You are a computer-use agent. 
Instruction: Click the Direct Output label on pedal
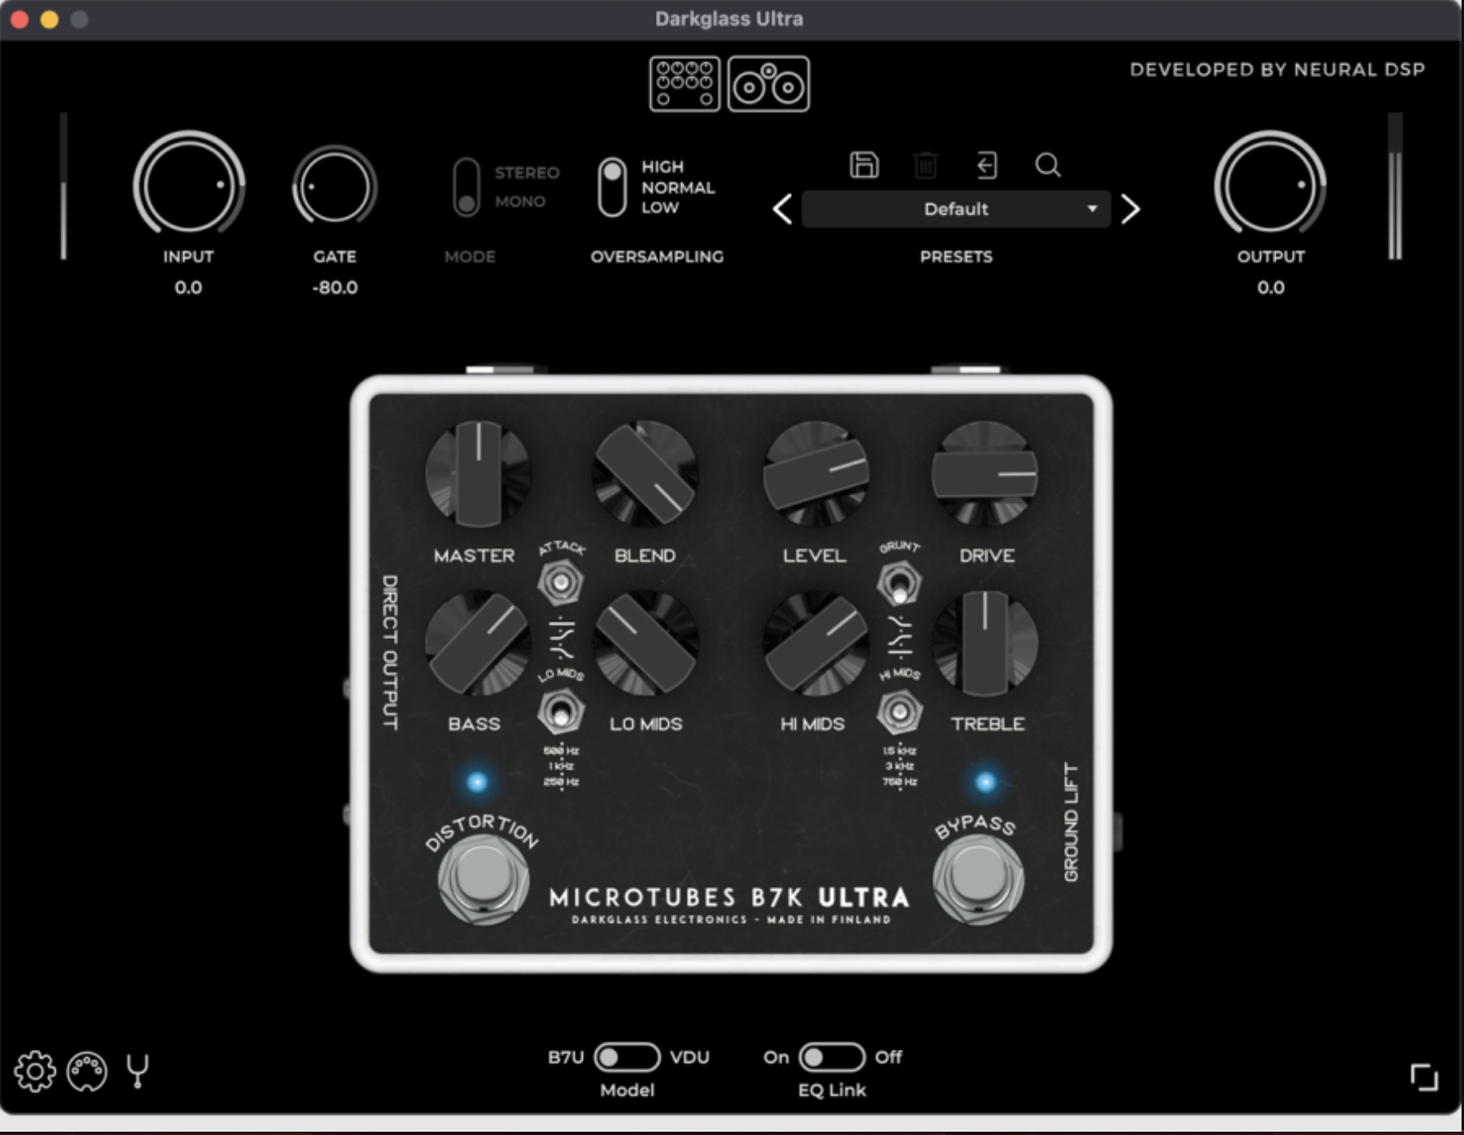tap(390, 652)
